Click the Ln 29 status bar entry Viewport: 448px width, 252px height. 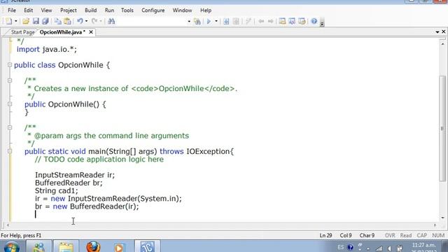pos(325,235)
